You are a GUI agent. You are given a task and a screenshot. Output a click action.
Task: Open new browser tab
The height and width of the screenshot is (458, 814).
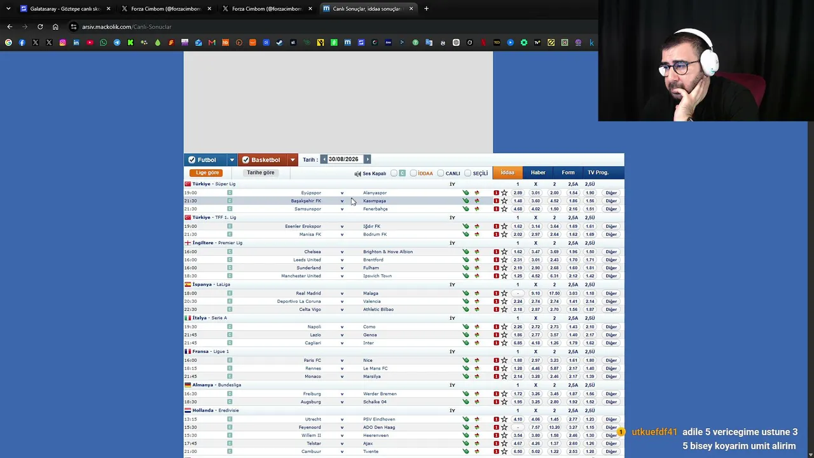tap(426, 9)
